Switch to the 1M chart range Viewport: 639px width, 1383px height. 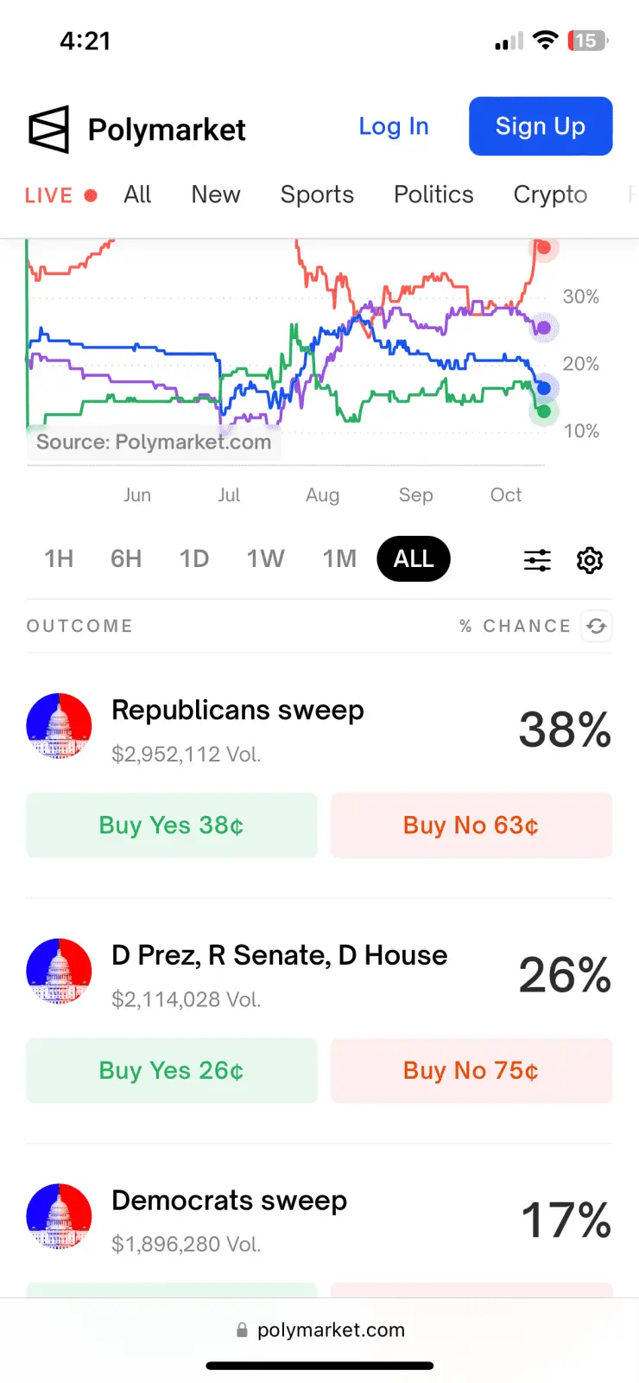[x=339, y=558]
